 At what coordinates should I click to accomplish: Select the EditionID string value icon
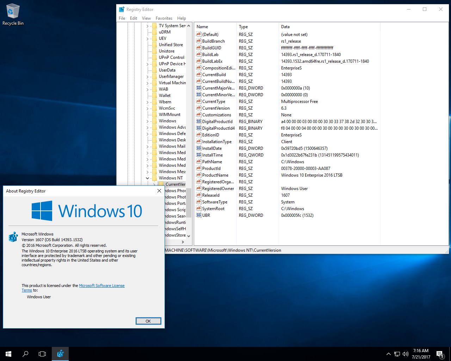pos(199,135)
